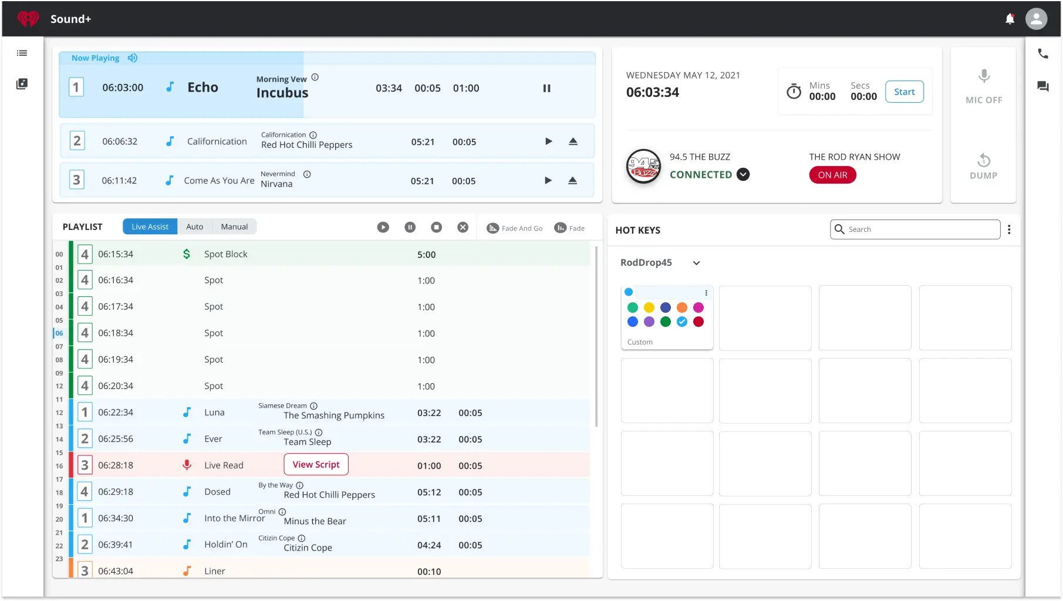
Task: Open the notifications bell
Action: coord(1010,19)
